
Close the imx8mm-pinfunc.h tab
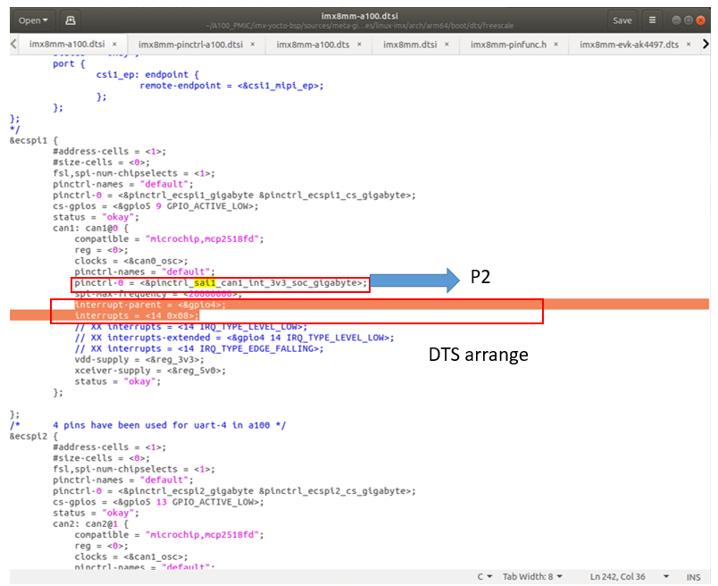pyautogui.click(x=555, y=45)
